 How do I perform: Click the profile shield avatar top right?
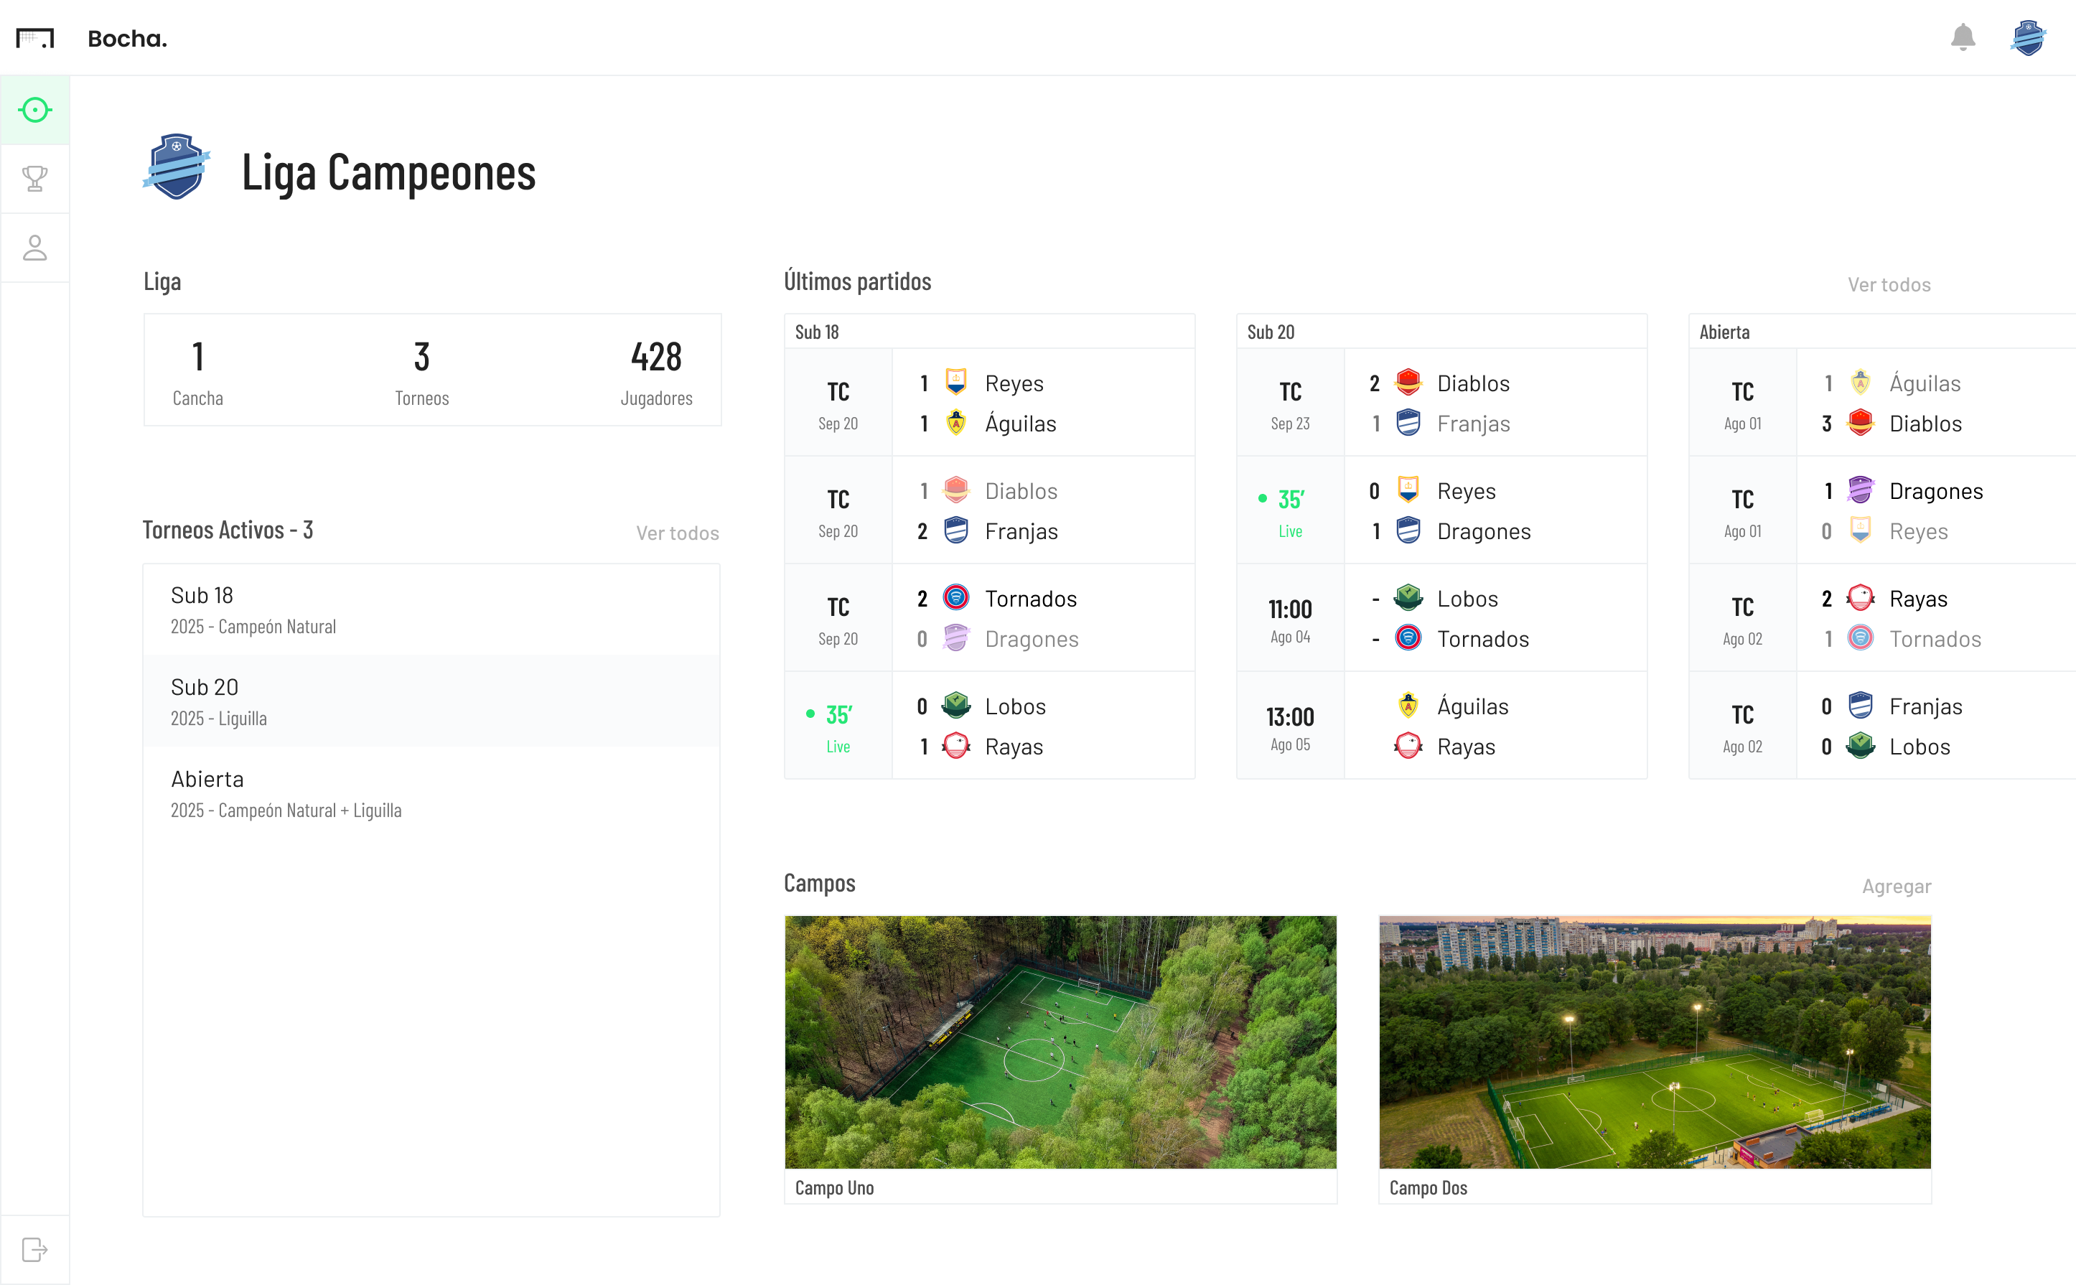coord(2029,37)
